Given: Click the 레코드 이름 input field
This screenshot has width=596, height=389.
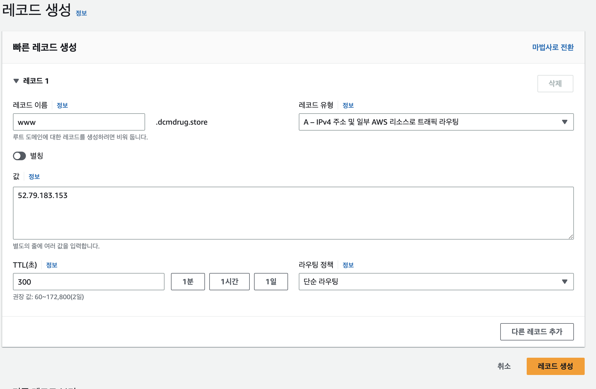Looking at the screenshot, I should pyautogui.click(x=79, y=122).
